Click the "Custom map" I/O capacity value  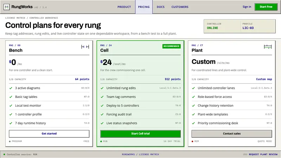point(264,79)
